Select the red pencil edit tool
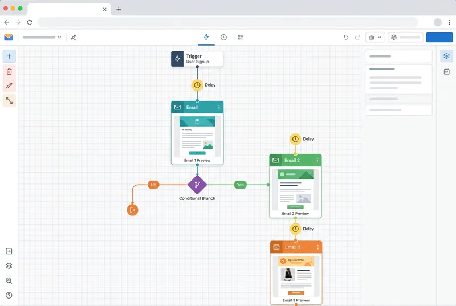The image size is (456, 306). [9, 86]
